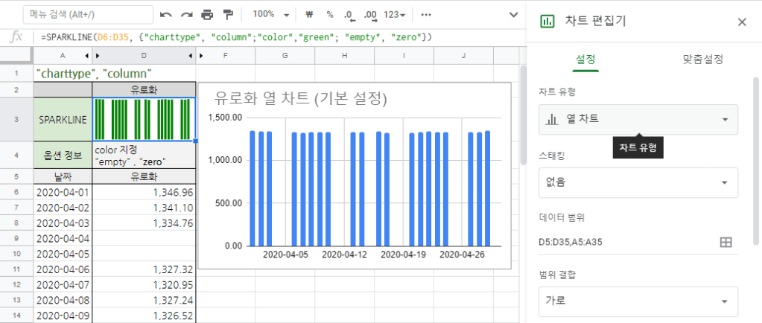Select the 설정 tab in chart editor
Image resolution: width=762 pixels, height=323 pixels.
pyautogui.click(x=585, y=60)
